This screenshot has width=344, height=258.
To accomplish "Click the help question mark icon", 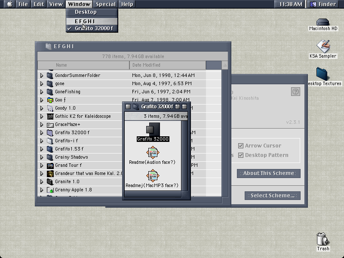I will pos(295,92).
